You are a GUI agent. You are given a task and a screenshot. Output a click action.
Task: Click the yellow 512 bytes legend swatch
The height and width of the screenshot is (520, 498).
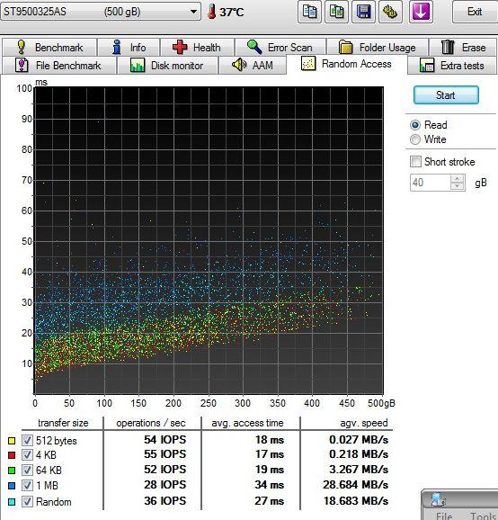tap(12, 441)
